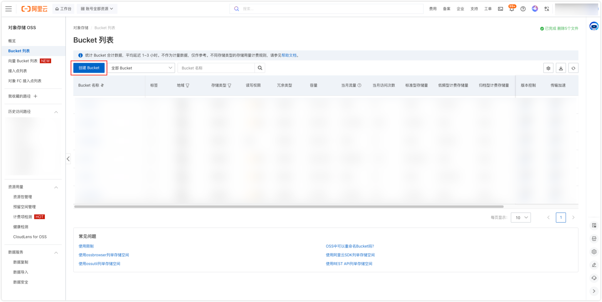Open the 帮助文档 link

pyautogui.click(x=289, y=55)
